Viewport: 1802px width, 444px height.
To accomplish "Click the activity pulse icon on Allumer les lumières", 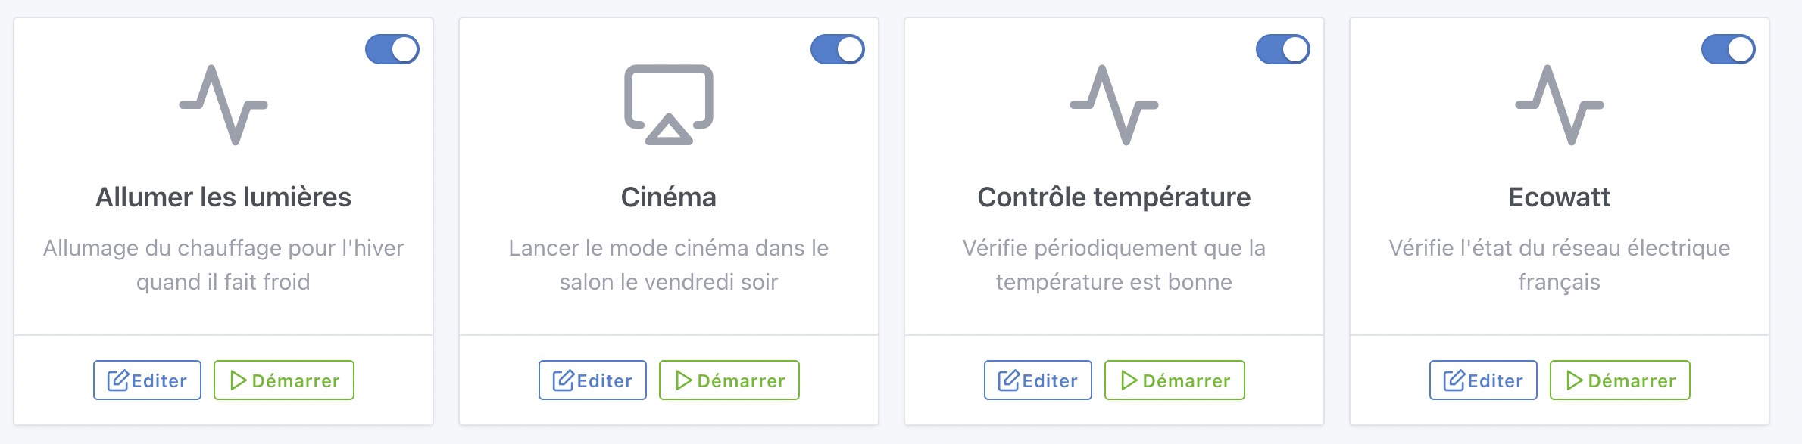I will coord(223,105).
